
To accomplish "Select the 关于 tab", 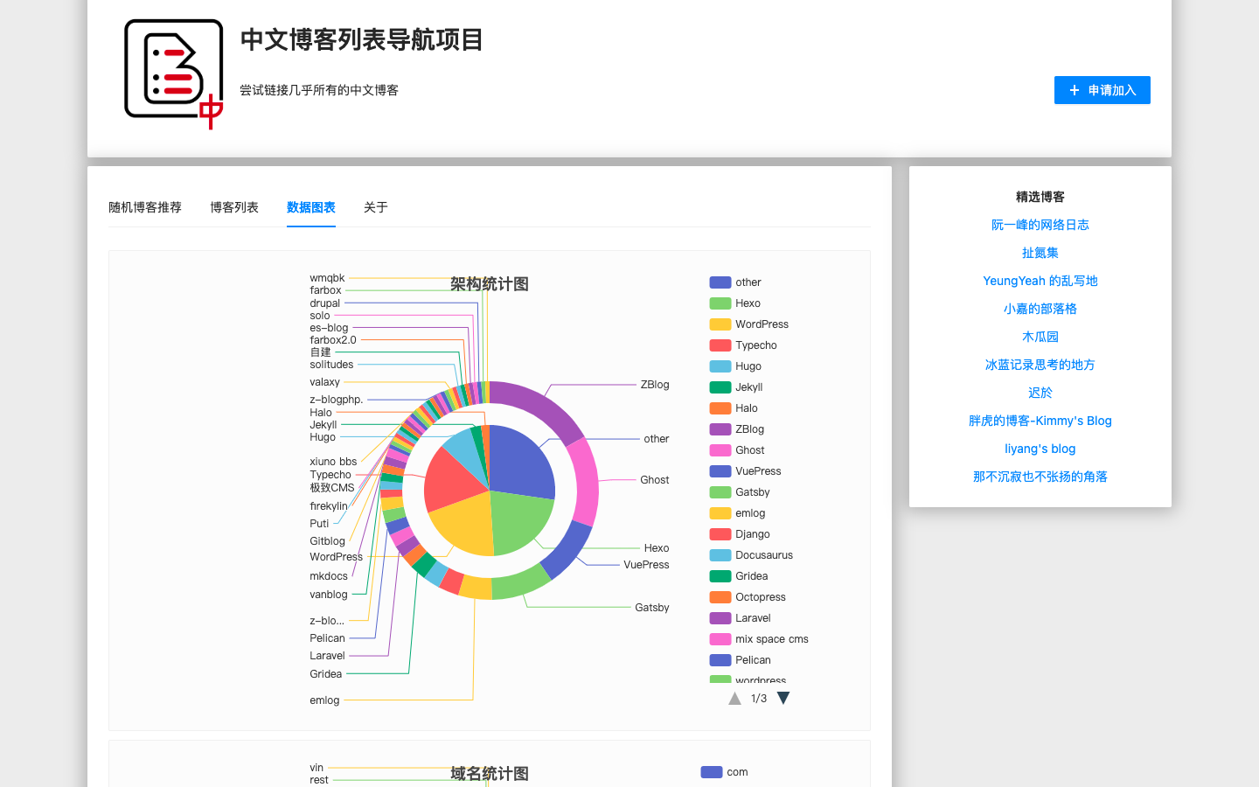I will (375, 207).
